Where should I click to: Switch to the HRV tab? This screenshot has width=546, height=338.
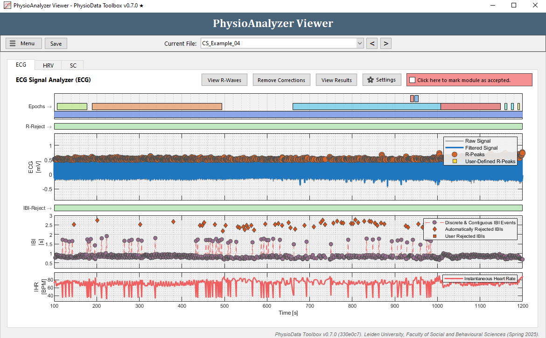coord(48,65)
